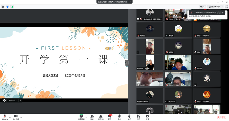Open the settings gear icon

(x=147, y=116)
